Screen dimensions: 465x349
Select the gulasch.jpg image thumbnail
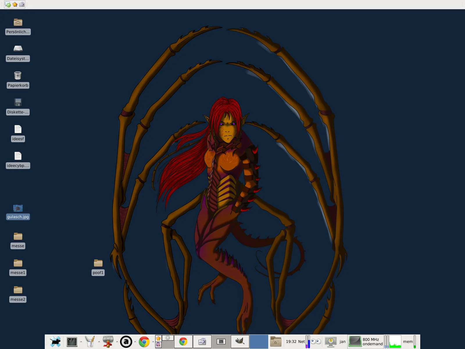pyautogui.click(x=18, y=208)
